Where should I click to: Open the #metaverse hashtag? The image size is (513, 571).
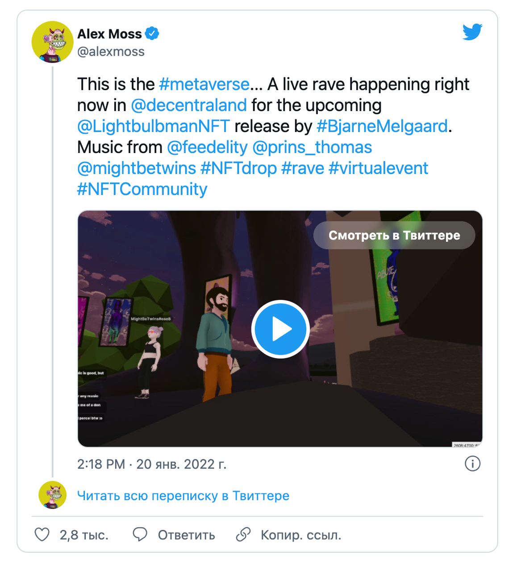pos(204,84)
